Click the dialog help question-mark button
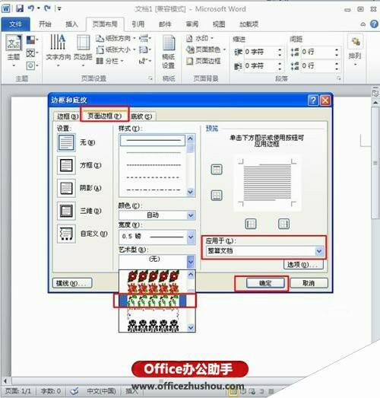The height and width of the screenshot is (398, 380). [x=313, y=100]
